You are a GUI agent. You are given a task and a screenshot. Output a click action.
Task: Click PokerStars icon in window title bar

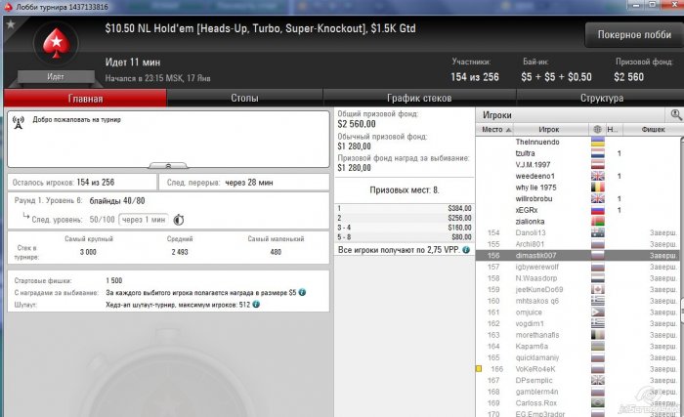(8, 7)
